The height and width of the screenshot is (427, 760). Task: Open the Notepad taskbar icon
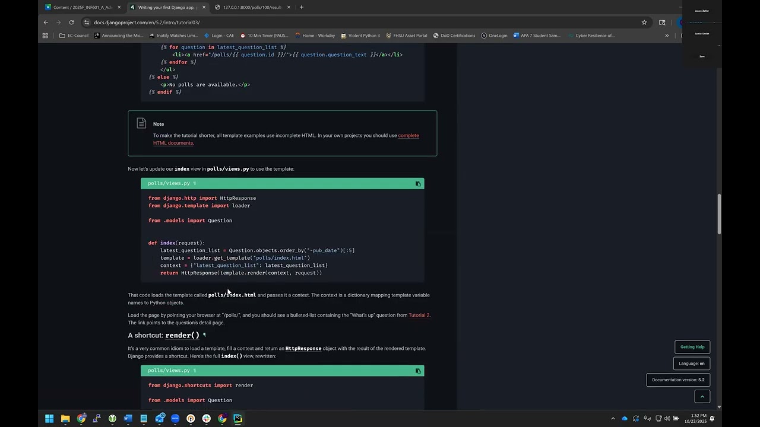pos(144,419)
